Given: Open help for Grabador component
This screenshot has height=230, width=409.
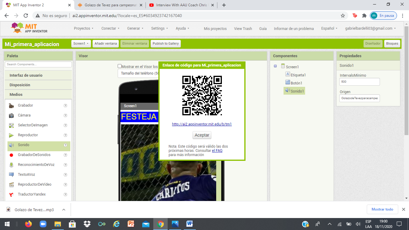Looking at the screenshot, I should pos(65,105).
